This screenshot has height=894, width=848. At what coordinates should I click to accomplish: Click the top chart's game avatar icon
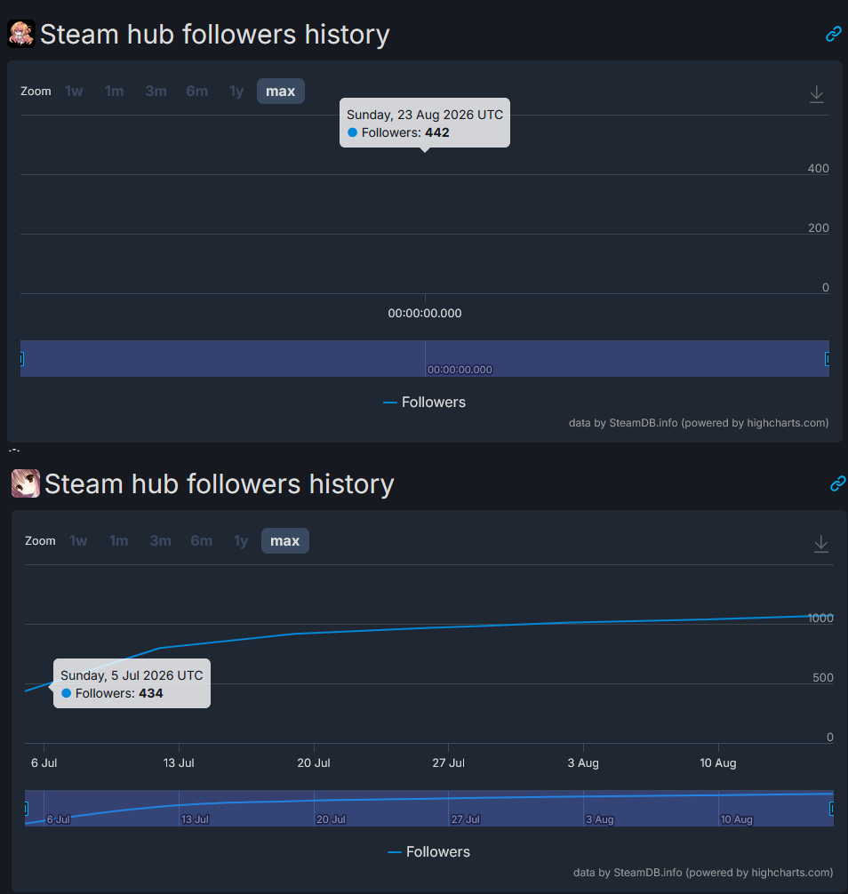tap(21, 34)
